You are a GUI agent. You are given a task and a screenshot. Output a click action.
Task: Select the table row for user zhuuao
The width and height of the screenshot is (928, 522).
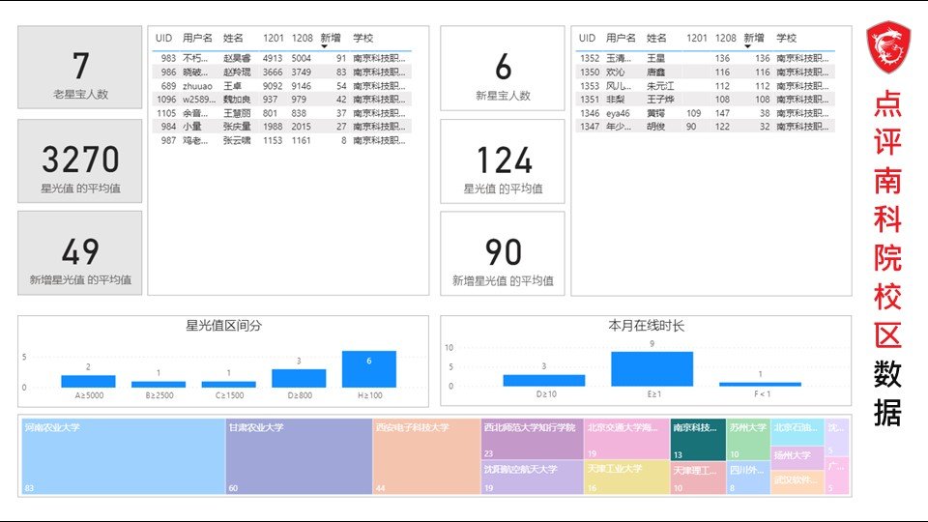tap(280, 86)
